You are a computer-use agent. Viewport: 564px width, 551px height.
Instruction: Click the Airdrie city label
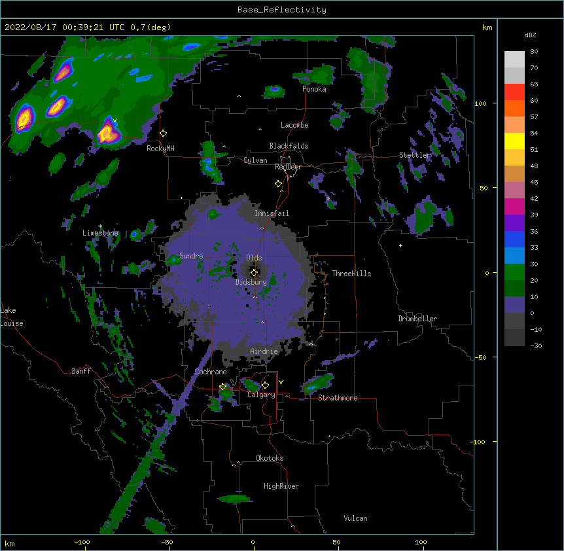pos(264,351)
